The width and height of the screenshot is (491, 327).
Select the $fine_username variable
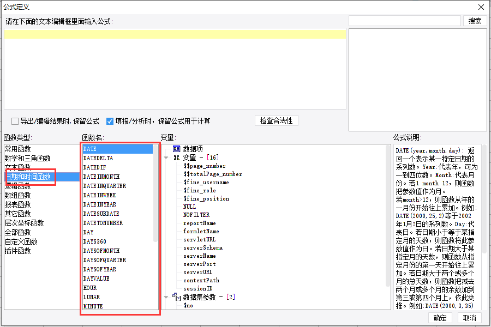point(206,183)
